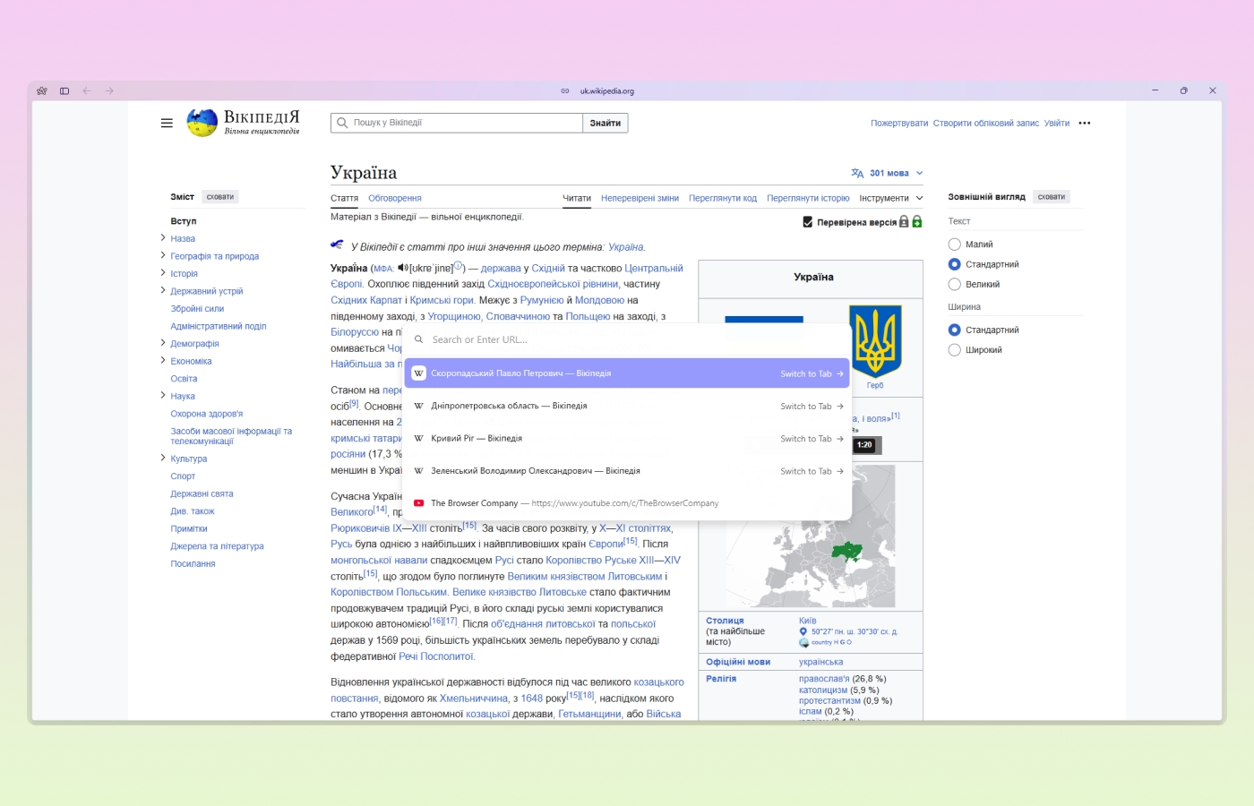Expand the Економіка section in contents
Screen dimensions: 1254x806
[x=163, y=360]
